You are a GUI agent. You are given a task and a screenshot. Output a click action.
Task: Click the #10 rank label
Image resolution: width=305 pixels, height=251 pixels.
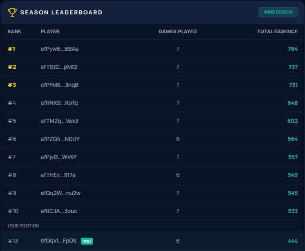click(x=13, y=211)
